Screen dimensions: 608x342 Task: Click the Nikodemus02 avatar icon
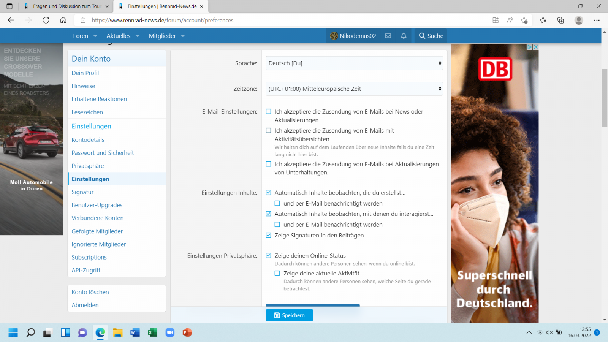coord(335,36)
